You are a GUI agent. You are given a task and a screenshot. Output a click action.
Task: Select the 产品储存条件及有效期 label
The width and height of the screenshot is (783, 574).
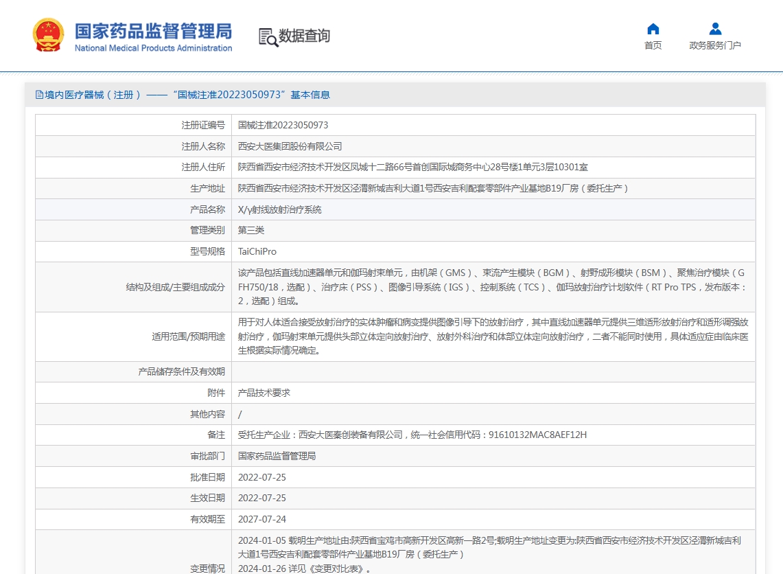pyautogui.click(x=182, y=371)
